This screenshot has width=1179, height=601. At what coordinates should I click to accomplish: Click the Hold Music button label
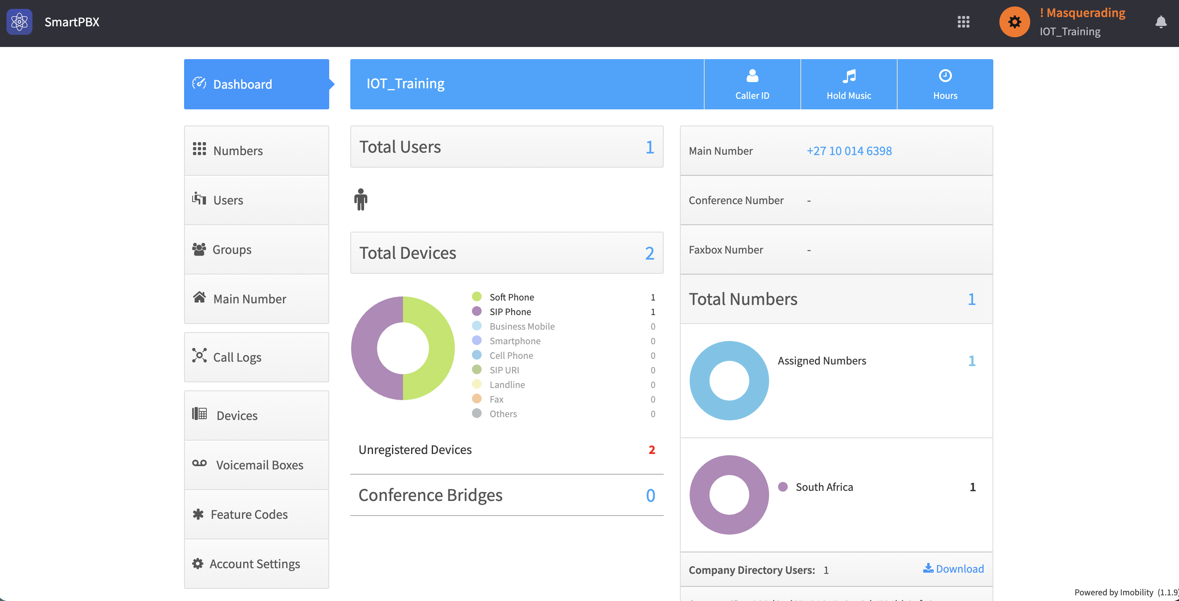tap(849, 96)
